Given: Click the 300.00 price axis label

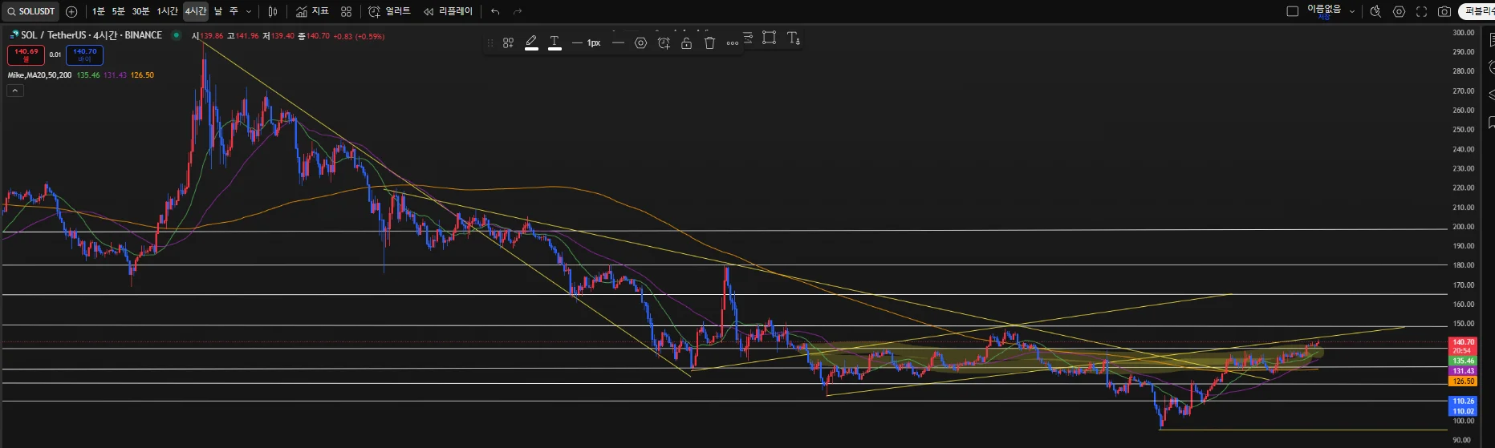Looking at the screenshot, I should click(x=1464, y=33).
